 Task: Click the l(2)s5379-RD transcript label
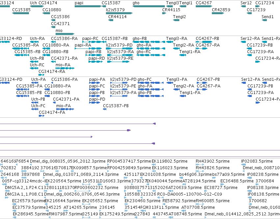(x=119, y=45)
